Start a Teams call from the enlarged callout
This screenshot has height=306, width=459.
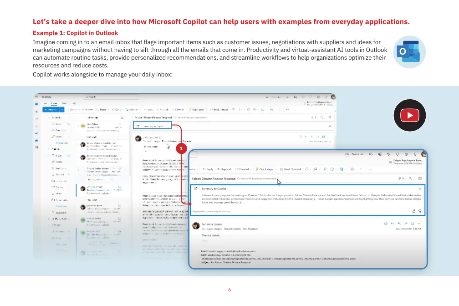pos(354,154)
